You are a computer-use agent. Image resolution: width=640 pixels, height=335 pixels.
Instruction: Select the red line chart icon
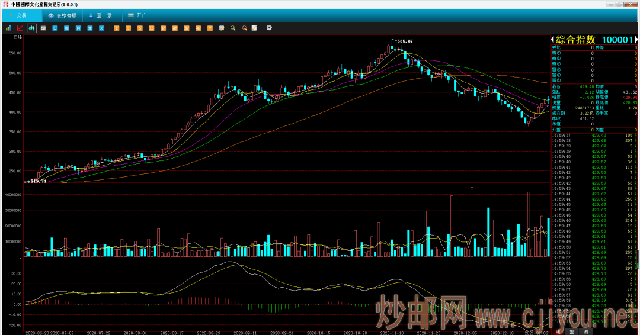(x=20, y=28)
